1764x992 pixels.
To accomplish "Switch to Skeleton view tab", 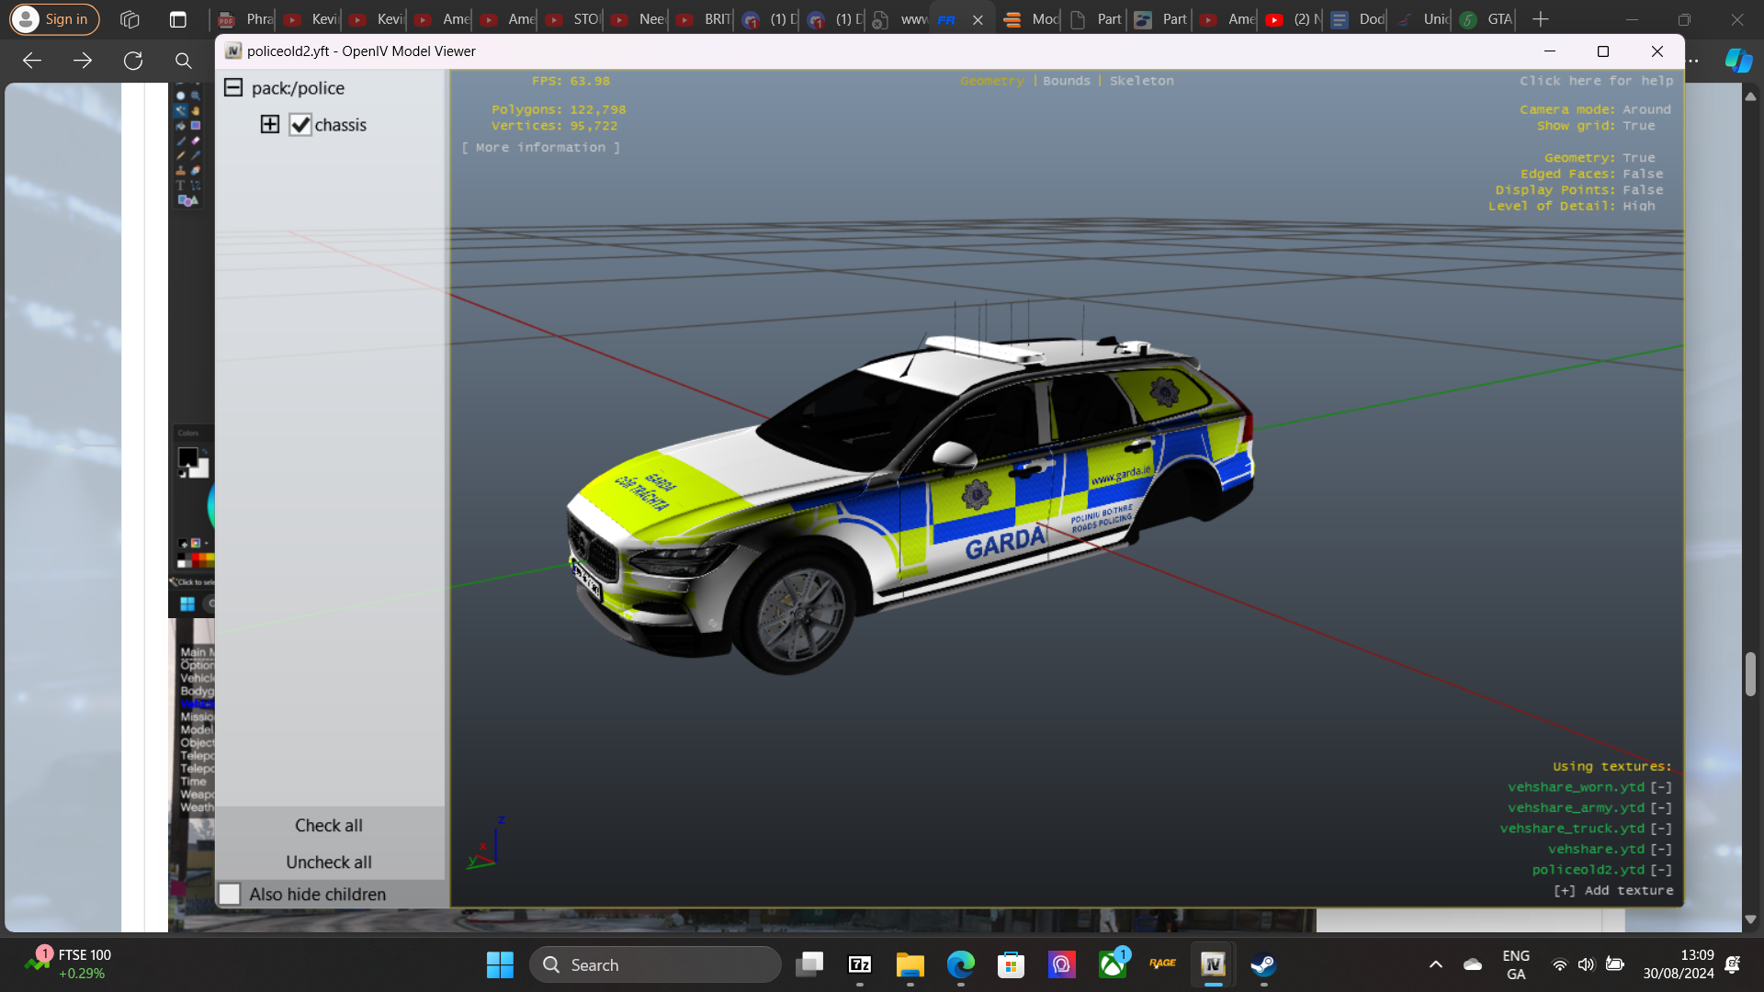I will [1141, 81].
